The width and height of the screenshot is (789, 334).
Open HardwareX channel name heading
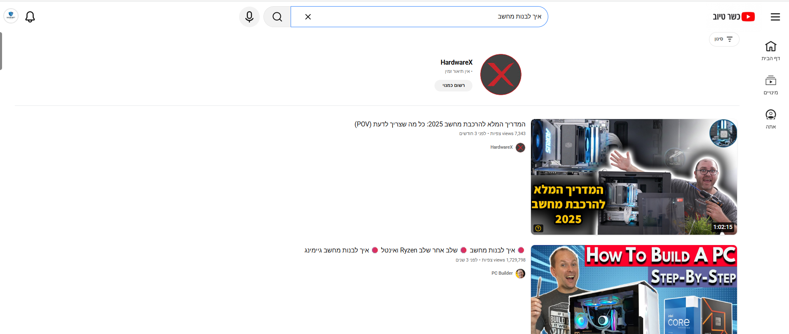[456, 62]
